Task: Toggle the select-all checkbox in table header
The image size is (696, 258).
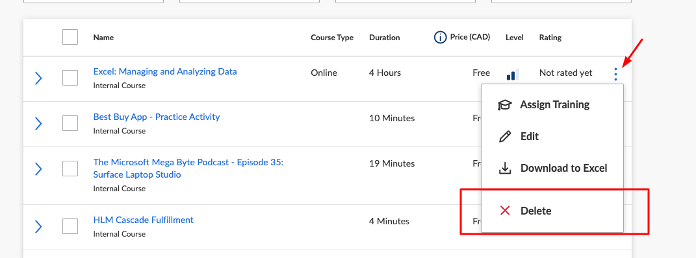Action: (x=70, y=37)
